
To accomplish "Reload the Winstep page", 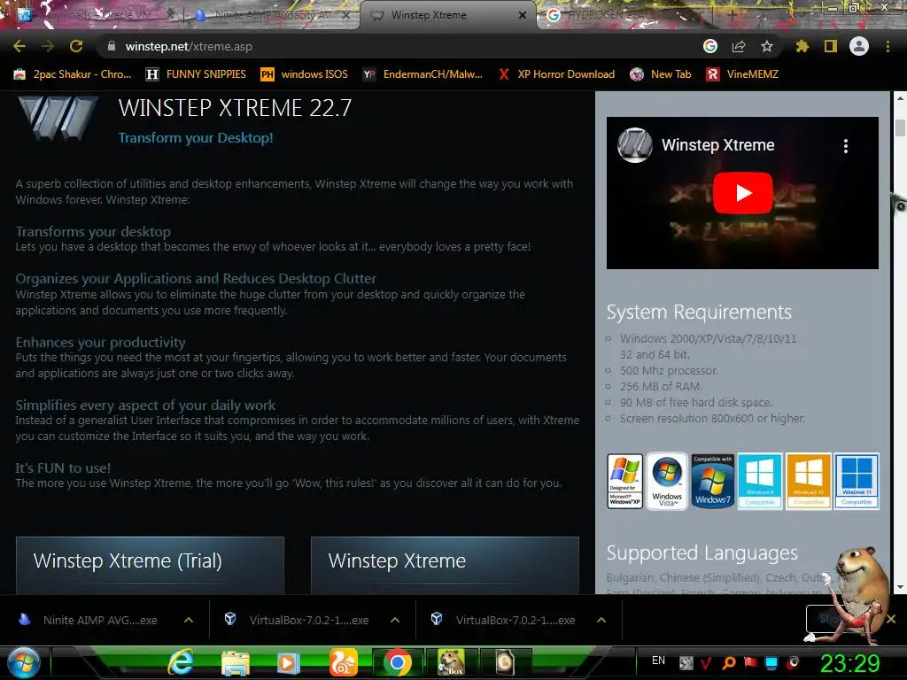I will 76,46.
